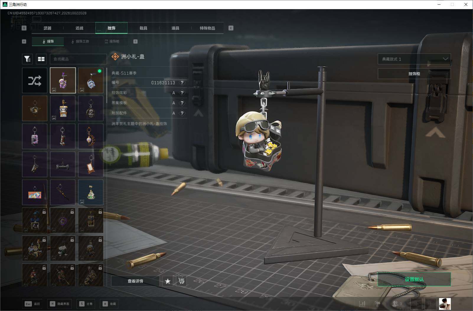Click the player avatar portrait
Viewport: 473px width, 311px height.
(445, 304)
